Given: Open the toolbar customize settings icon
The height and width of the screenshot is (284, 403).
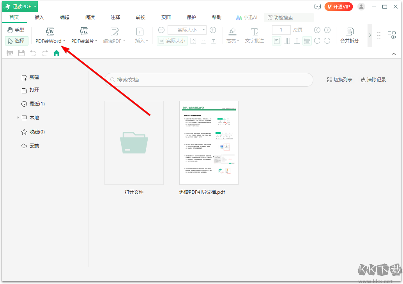Looking at the screenshot, I should [391, 35].
